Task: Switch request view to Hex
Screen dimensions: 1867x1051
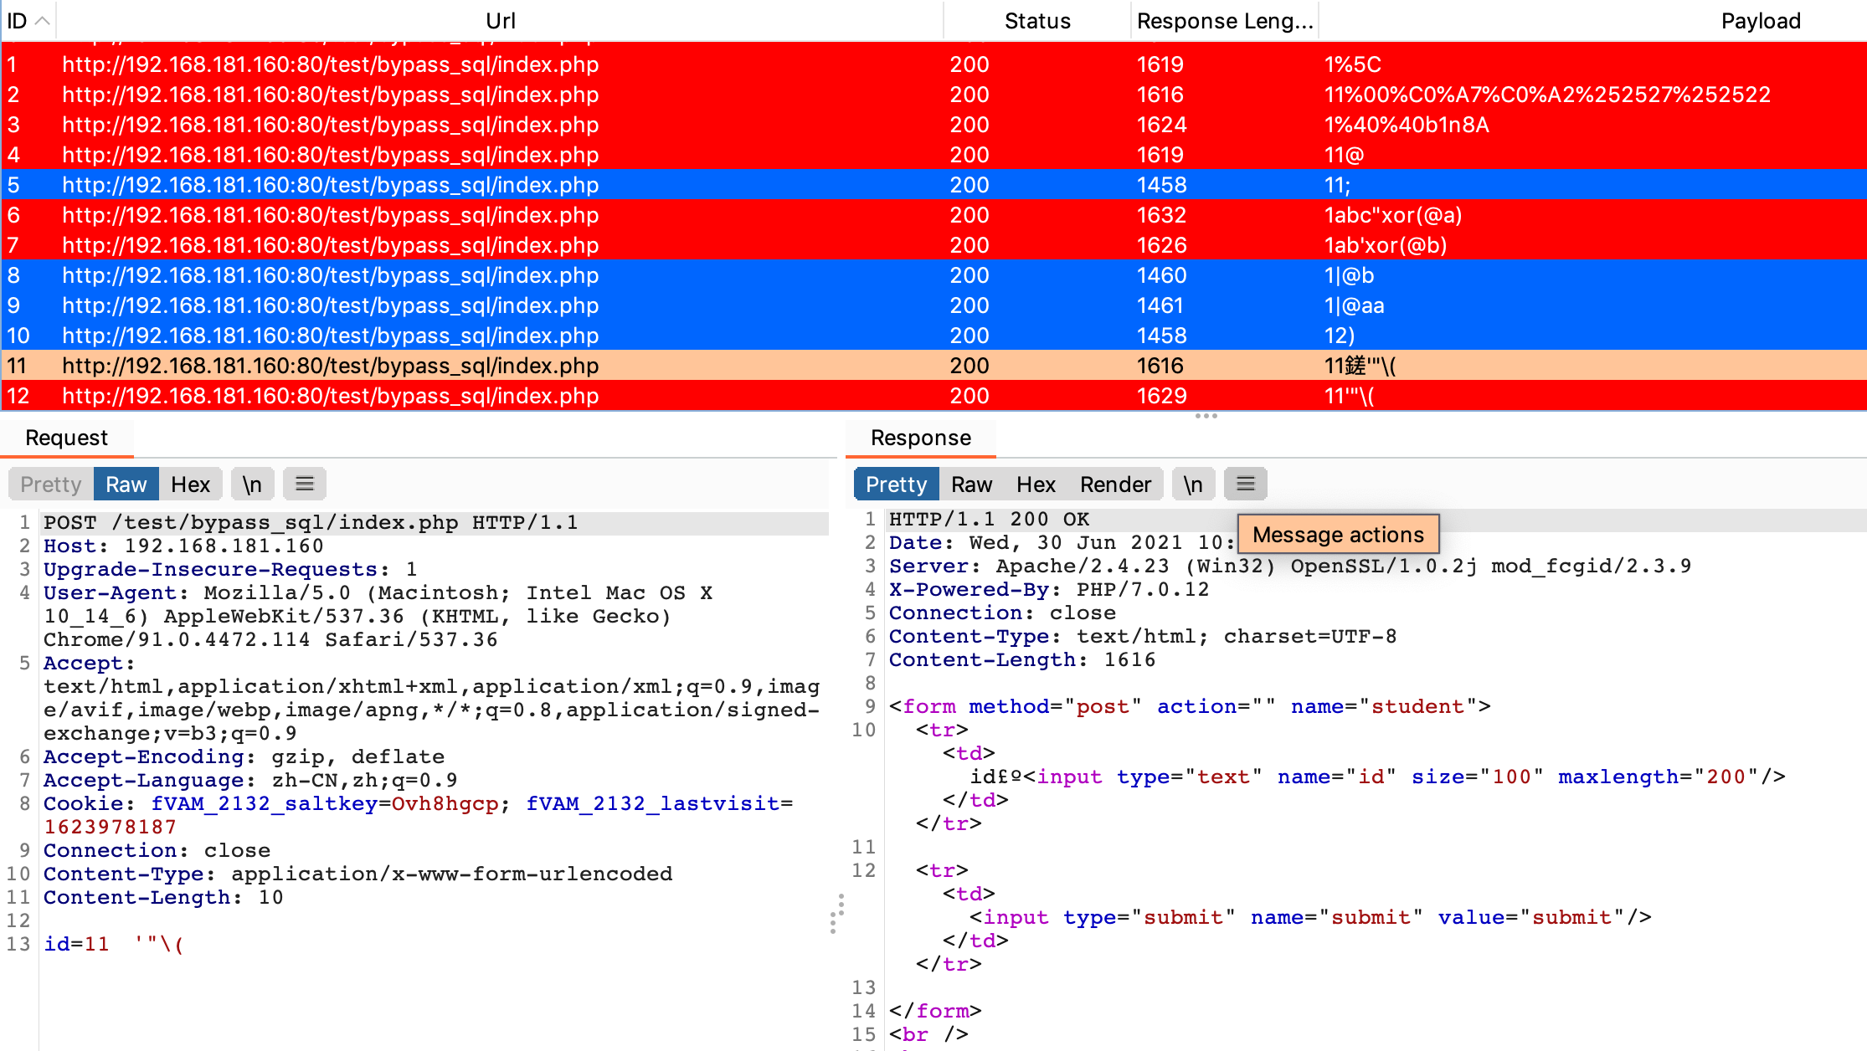Action: 190,484
